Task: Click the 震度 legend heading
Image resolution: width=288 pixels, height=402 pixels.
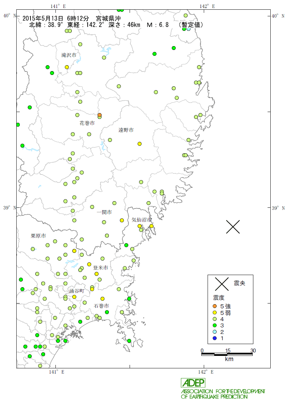Action: pos(219,298)
